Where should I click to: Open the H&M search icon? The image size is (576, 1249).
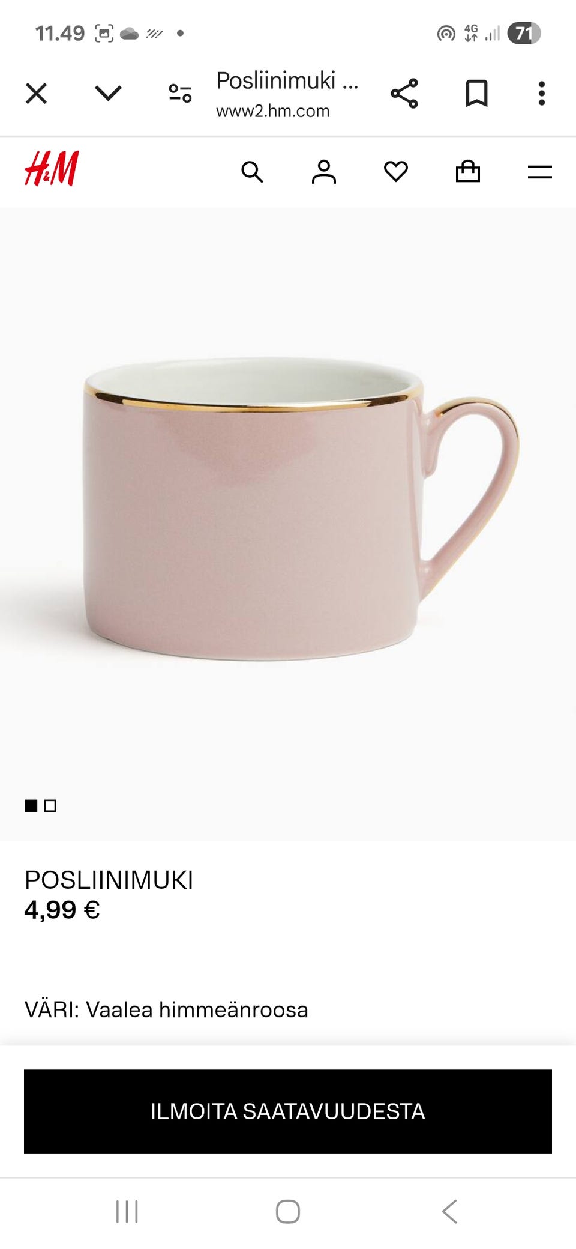pos(252,172)
